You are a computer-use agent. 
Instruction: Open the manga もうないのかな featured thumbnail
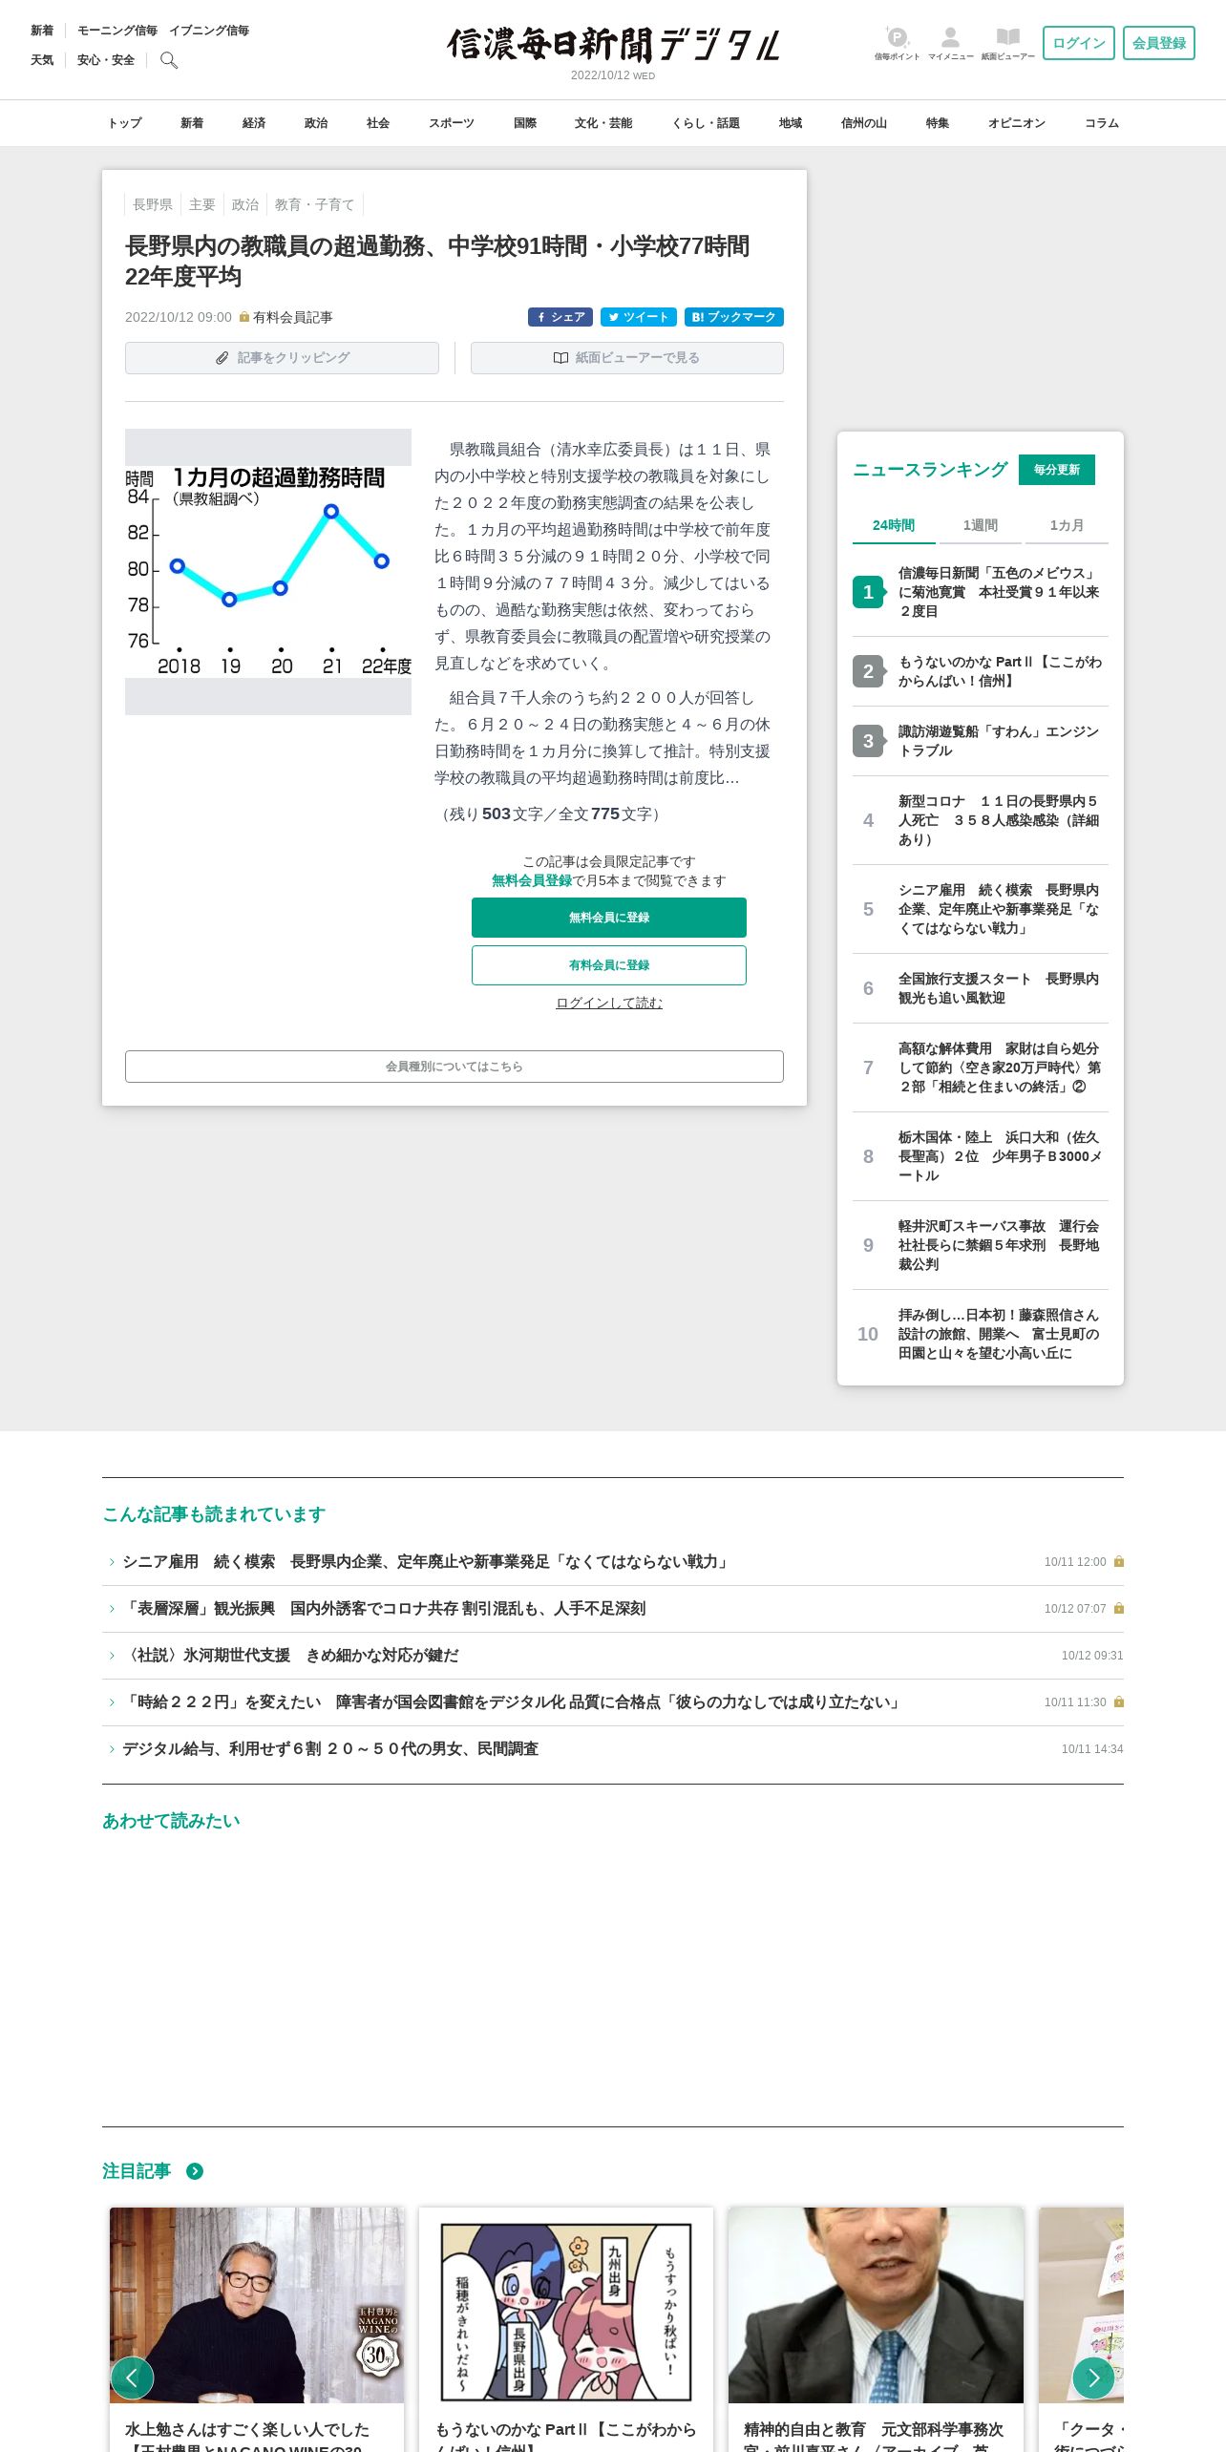coord(566,2305)
